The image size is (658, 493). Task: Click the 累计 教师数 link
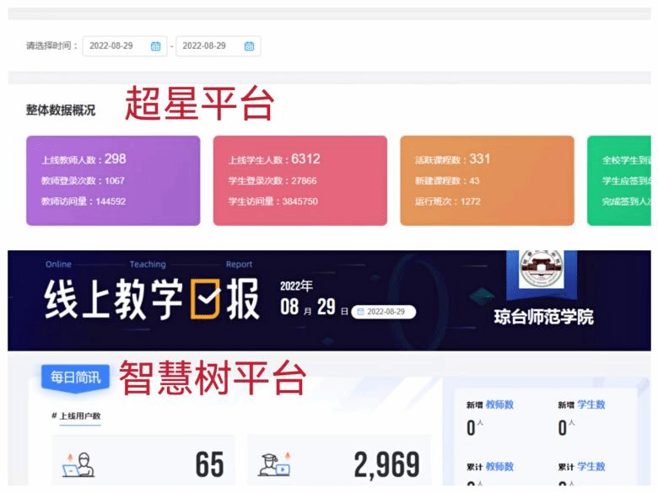point(499,466)
